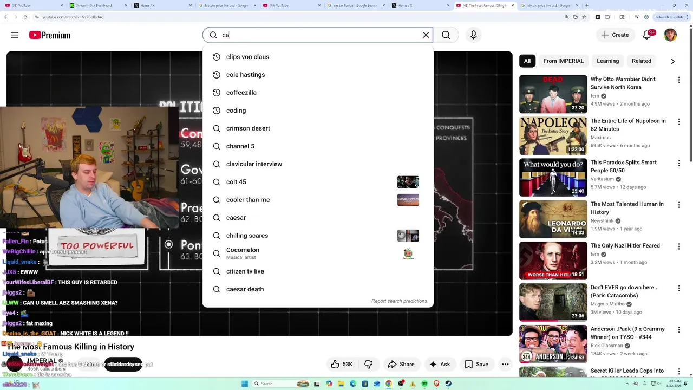Start voice search with microphone icon
The width and height of the screenshot is (693, 390).
click(474, 35)
